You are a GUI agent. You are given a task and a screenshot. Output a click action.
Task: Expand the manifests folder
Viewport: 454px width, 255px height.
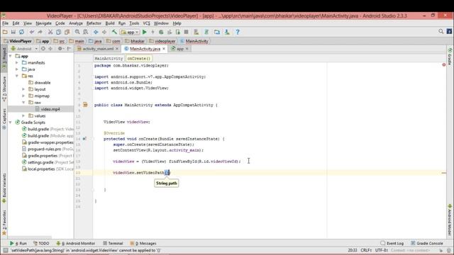coord(17,63)
